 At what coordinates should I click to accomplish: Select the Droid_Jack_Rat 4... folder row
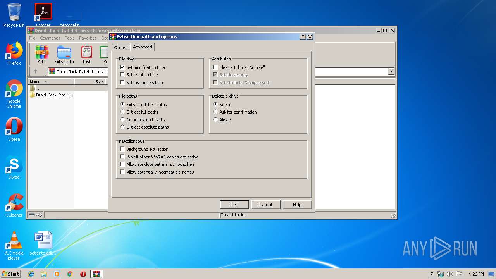52,95
